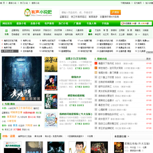Open the 有声推荐 navigation tab
This screenshot has height=153, width=153.
coord(49,23)
